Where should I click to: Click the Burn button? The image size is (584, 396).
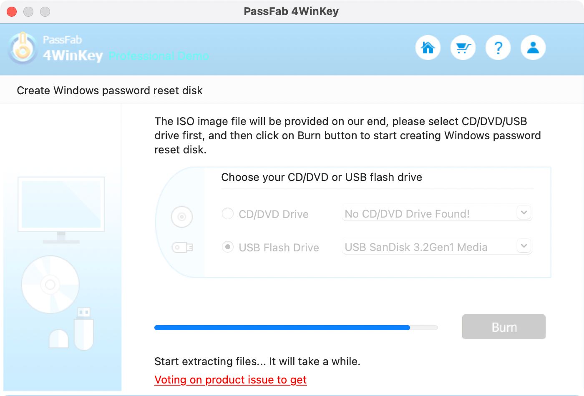[x=503, y=327]
